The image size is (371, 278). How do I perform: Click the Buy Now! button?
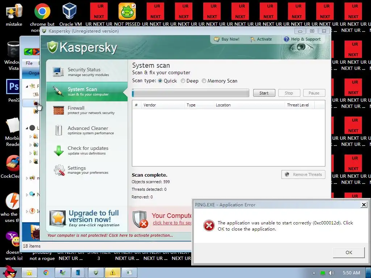pyautogui.click(x=227, y=39)
